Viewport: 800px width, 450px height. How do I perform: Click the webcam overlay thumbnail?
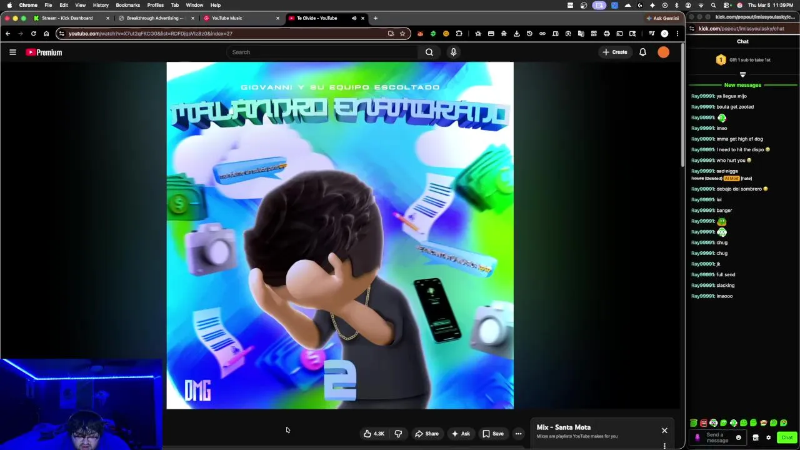coord(81,404)
